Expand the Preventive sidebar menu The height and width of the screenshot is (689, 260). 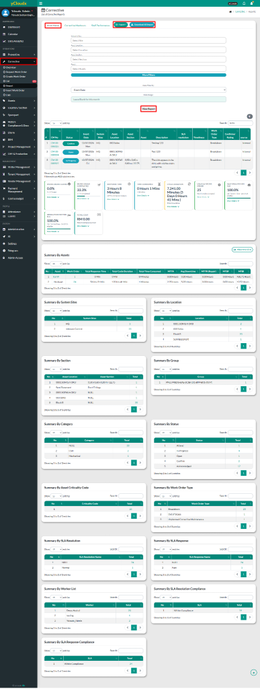[x=18, y=55]
